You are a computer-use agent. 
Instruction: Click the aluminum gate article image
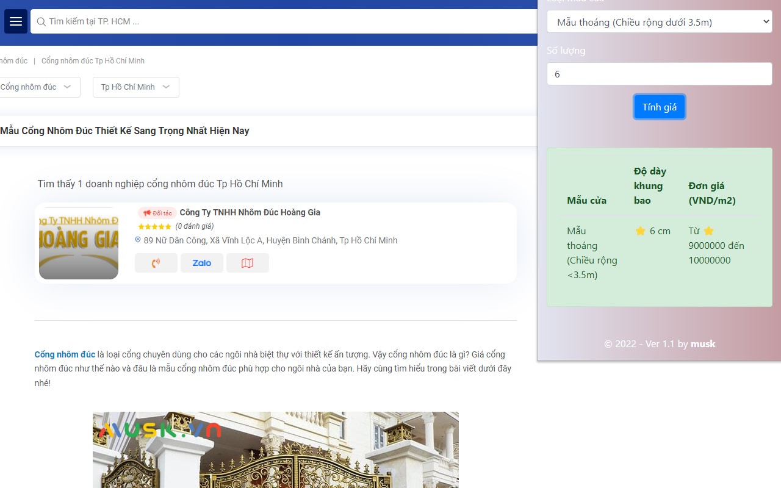coord(276,450)
